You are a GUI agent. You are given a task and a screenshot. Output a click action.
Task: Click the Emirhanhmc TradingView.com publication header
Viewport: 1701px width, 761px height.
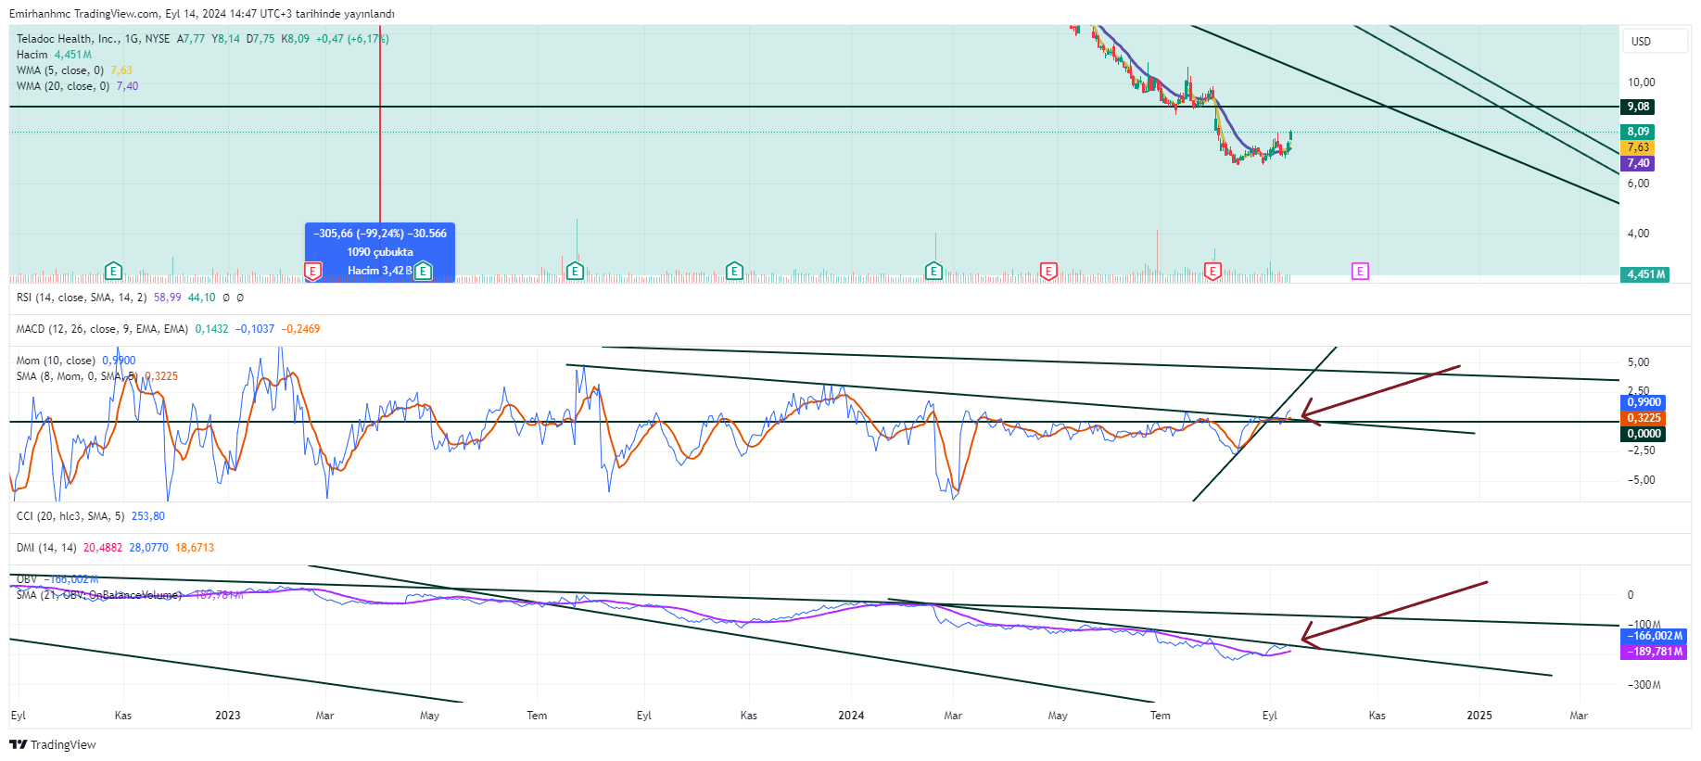click(201, 14)
